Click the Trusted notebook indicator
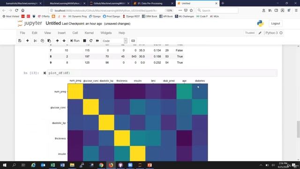 point(250,33)
